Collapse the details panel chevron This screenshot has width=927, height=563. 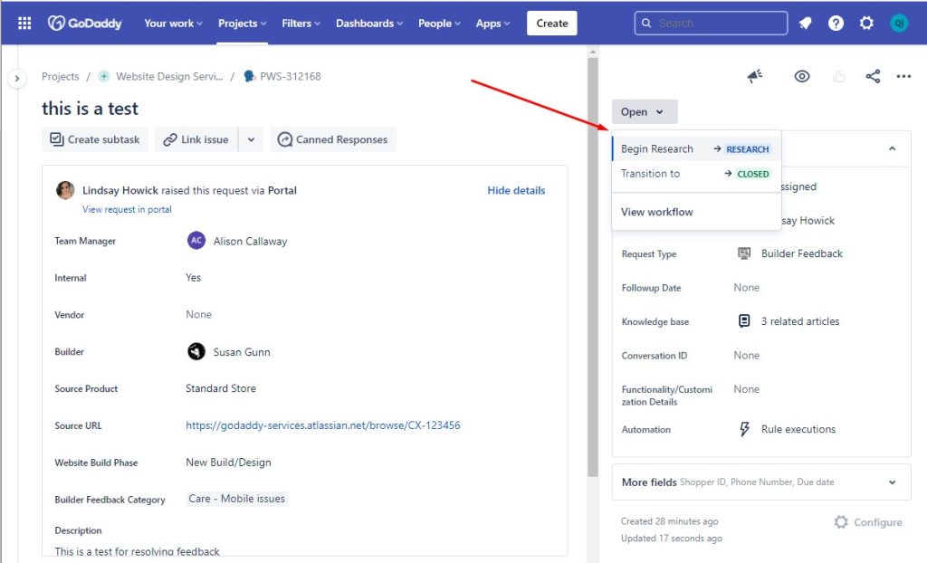(892, 148)
